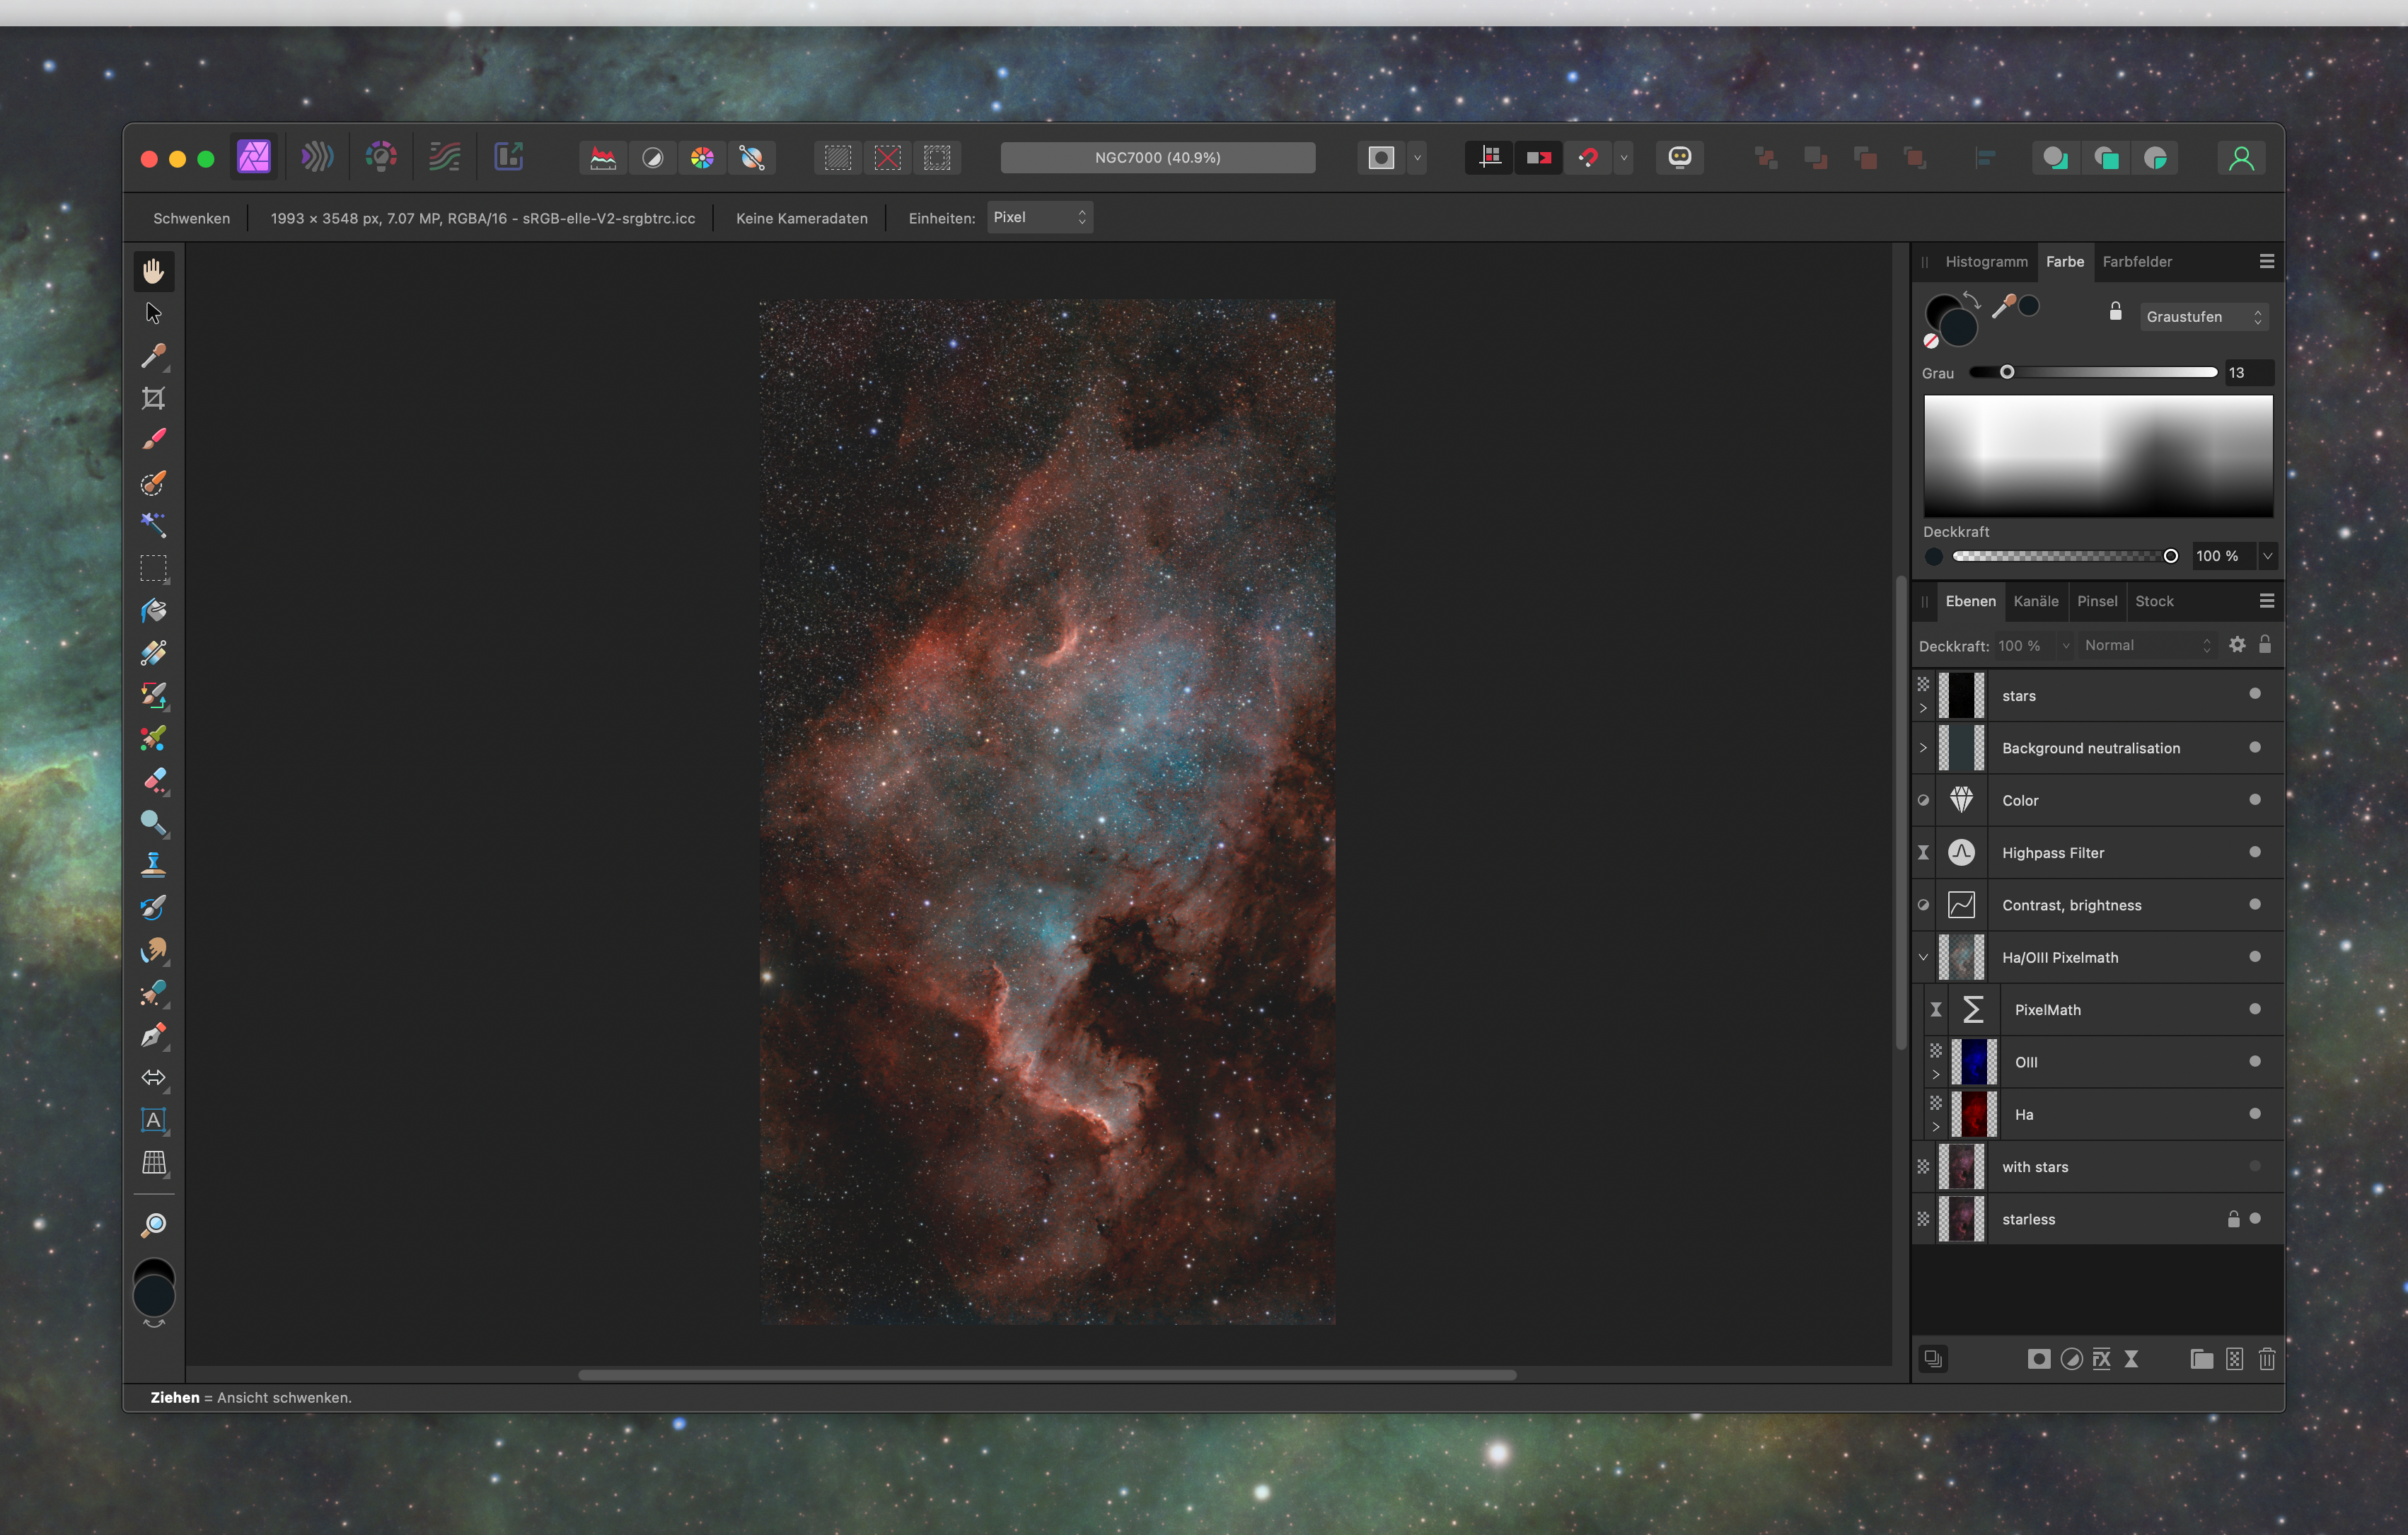
Task: Switch to Photo Persona
Action: pyautogui.click(x=254, y=157)
